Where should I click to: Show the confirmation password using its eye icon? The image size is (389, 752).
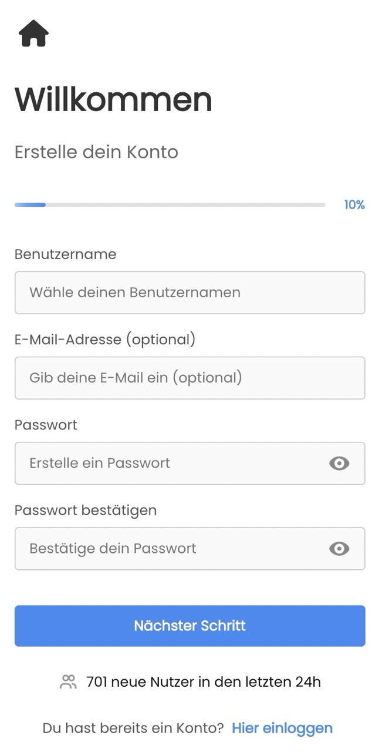click(x=339, y=549)
